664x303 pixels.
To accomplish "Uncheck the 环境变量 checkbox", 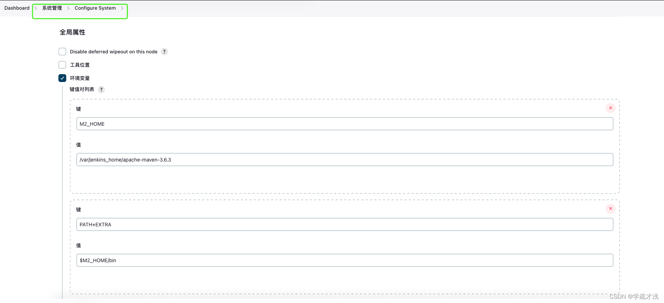I will [x=62, y=78].
